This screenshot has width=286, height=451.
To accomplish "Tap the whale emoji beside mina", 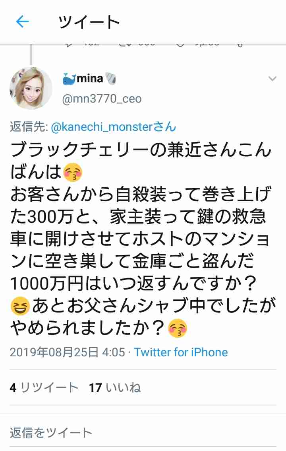I will tap(69, 78).
